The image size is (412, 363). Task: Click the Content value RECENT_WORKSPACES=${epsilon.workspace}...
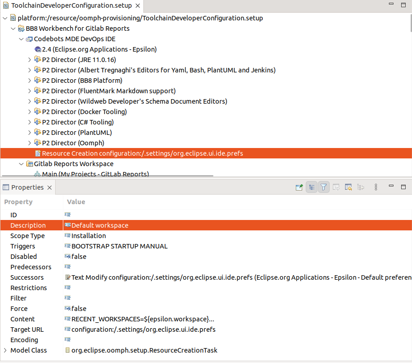pos(142,319)
